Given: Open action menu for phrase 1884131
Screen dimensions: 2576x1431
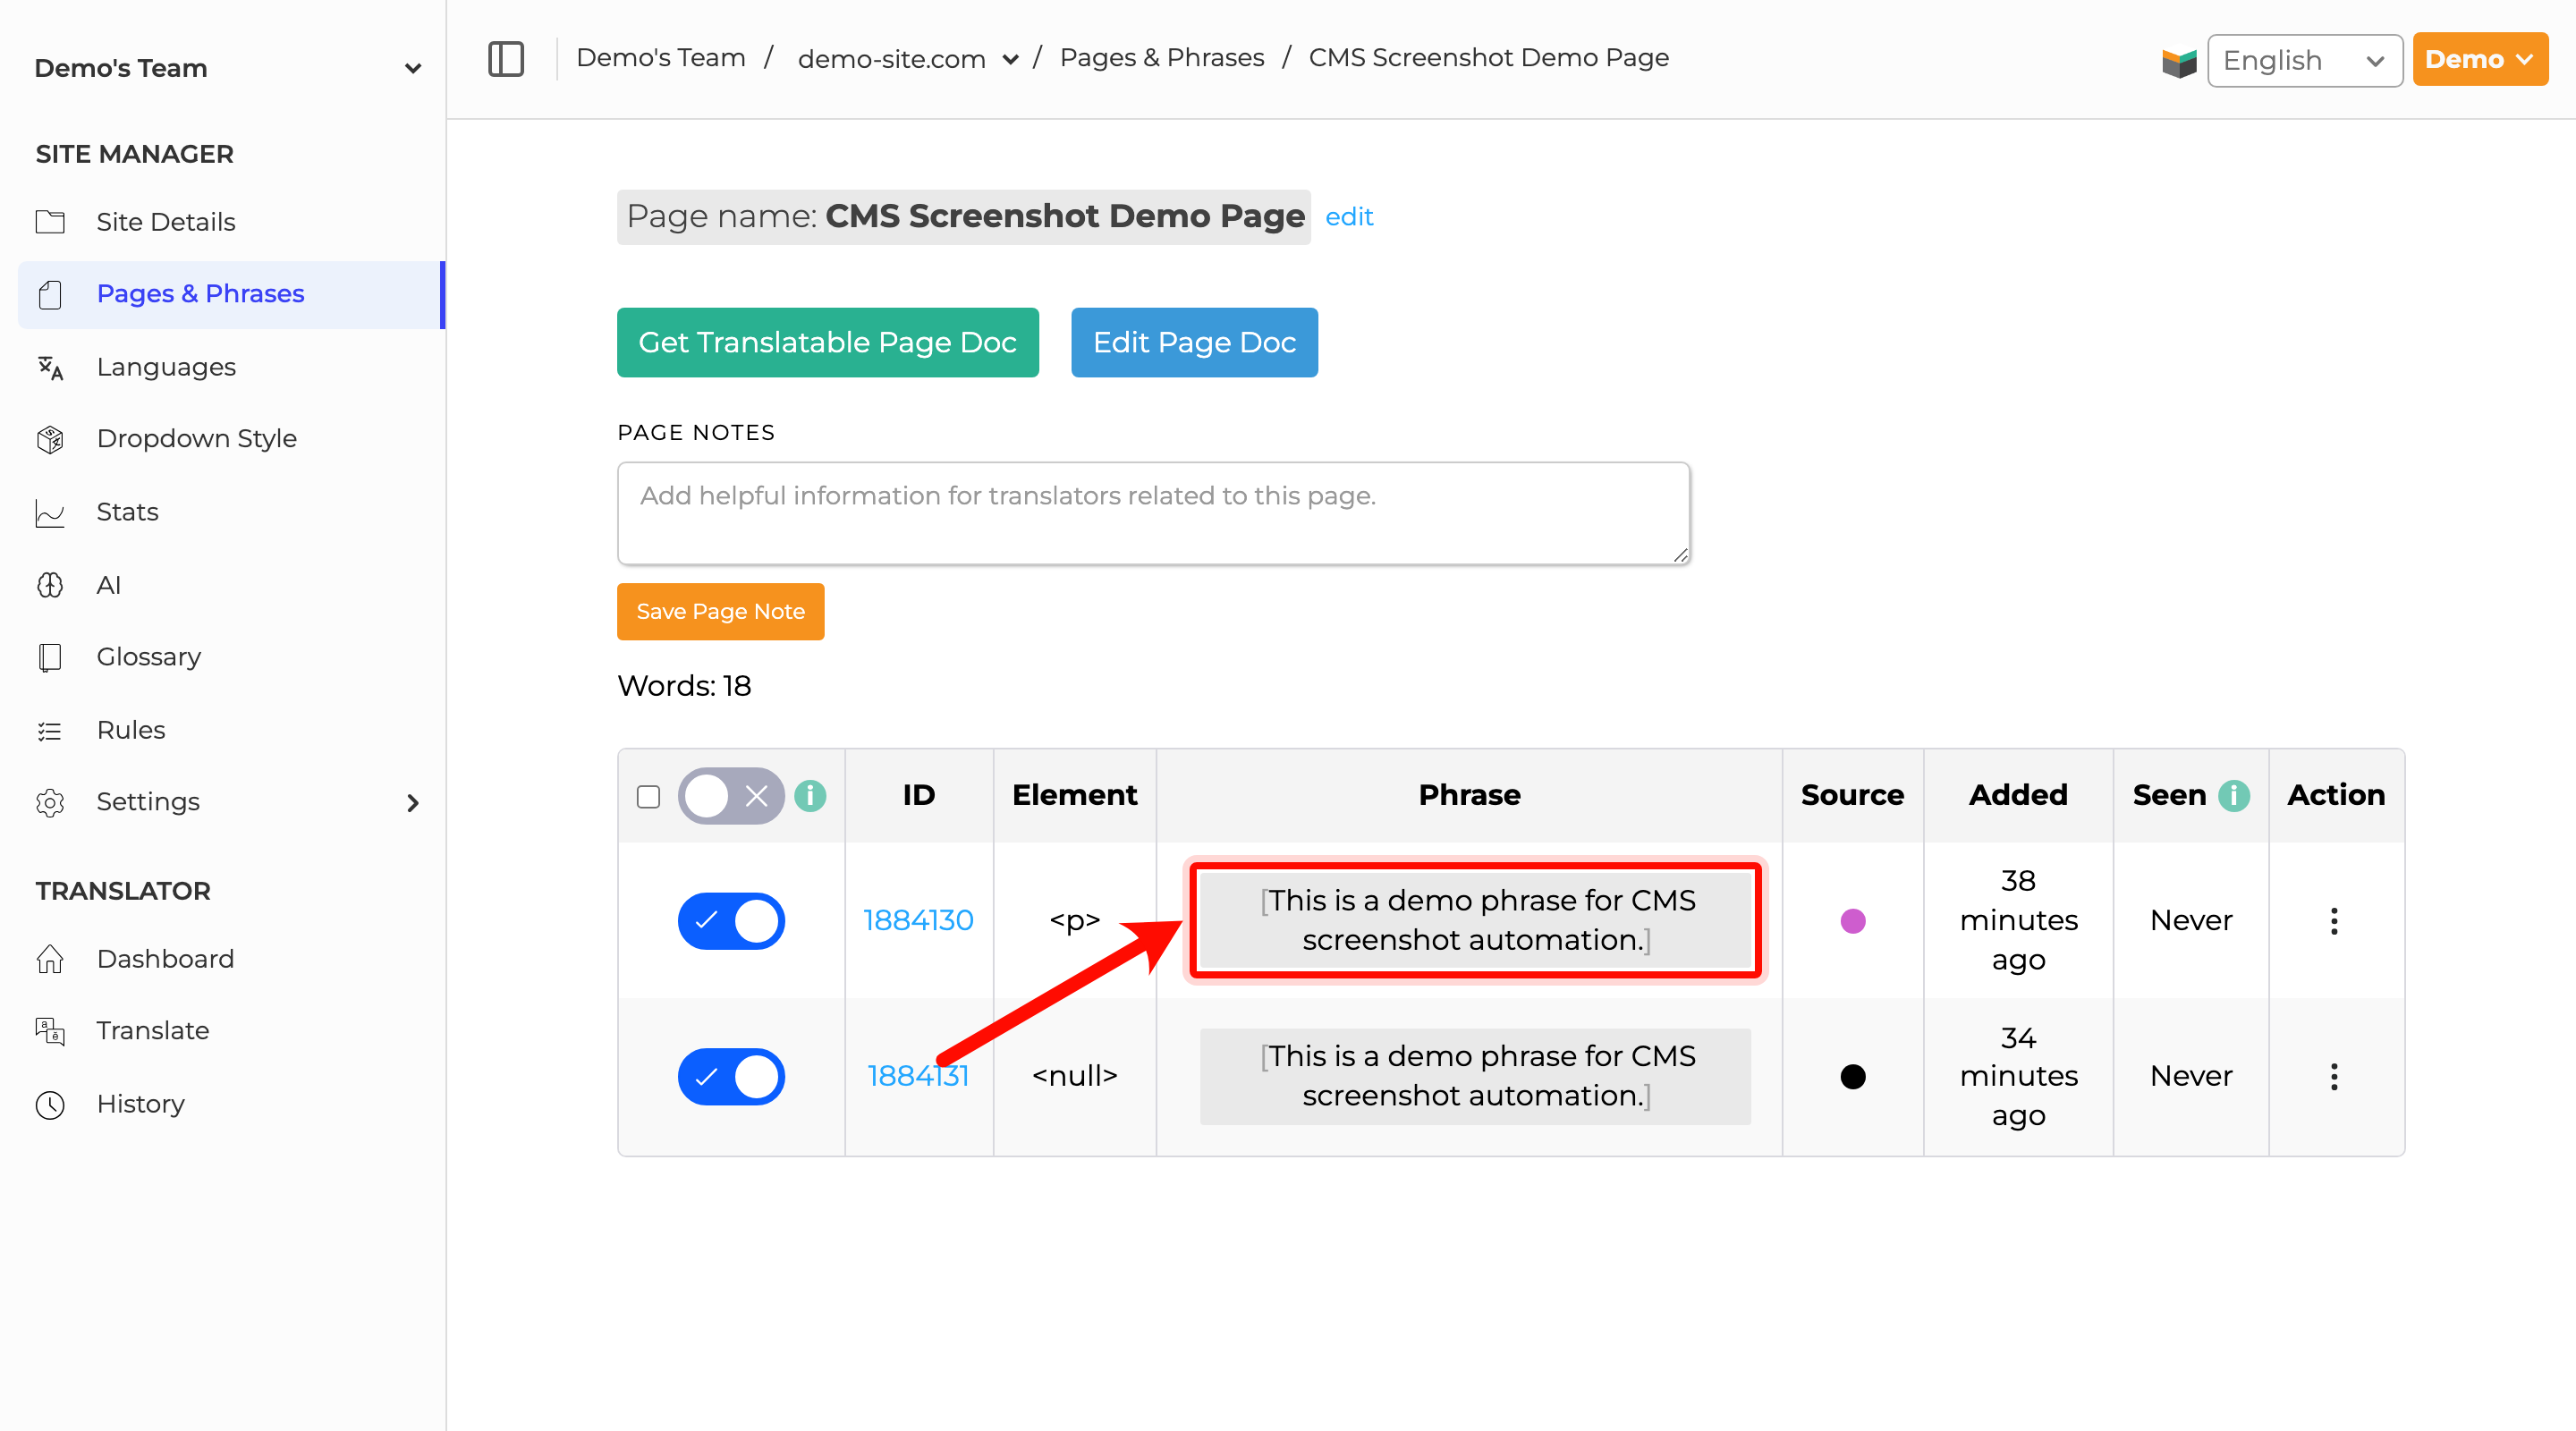Looking at the screenshot, I should [2335, 1077].
